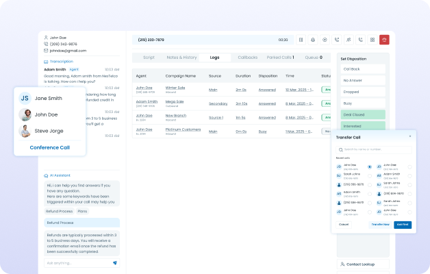Select Adam Smith radio in right column

[x=409, y=175]
